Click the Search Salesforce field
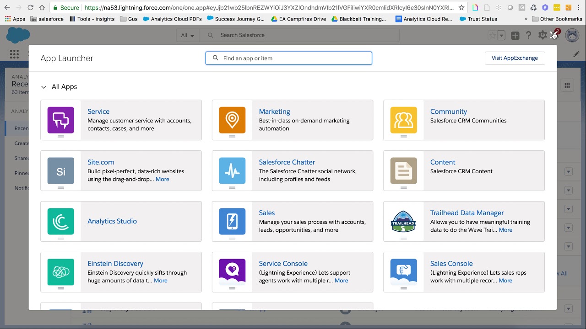The height and width of the screenshot is (329, 586). [300, 35]
